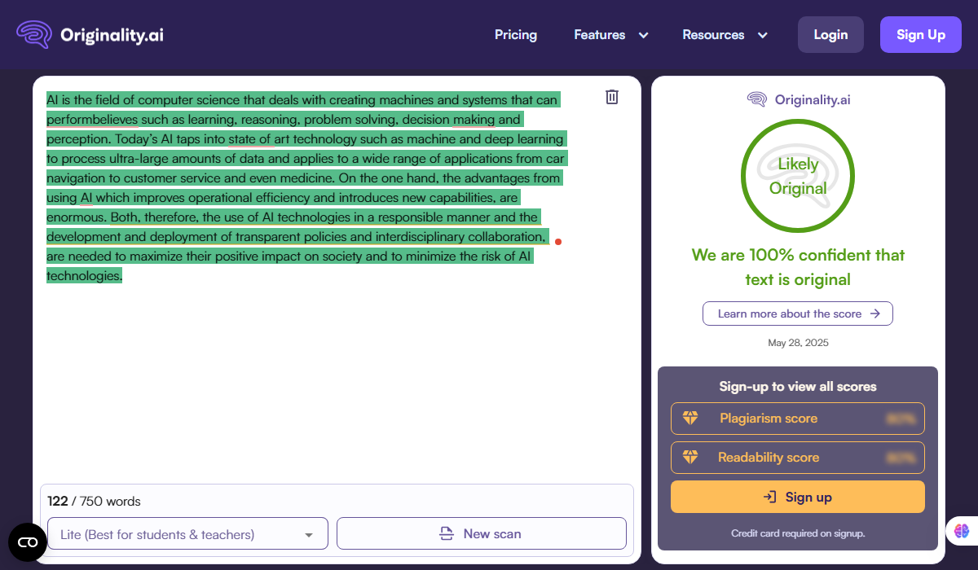This screenshot has width=978, height=570.
Task: Click the colorful brain extension icon at right edge
Action: tap(962, 530)
